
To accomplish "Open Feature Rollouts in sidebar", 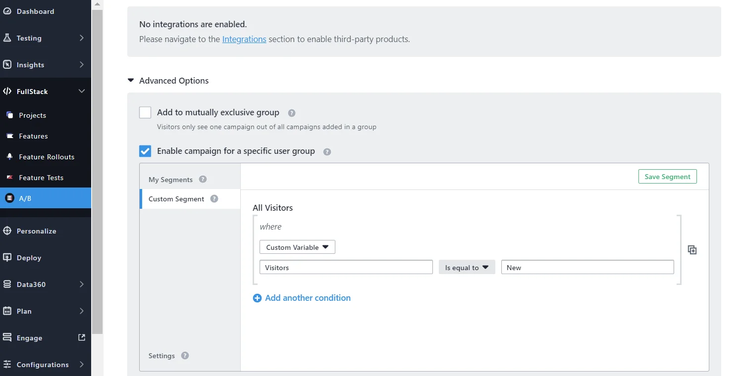I will pyautogui.click(x=47, y=157).
